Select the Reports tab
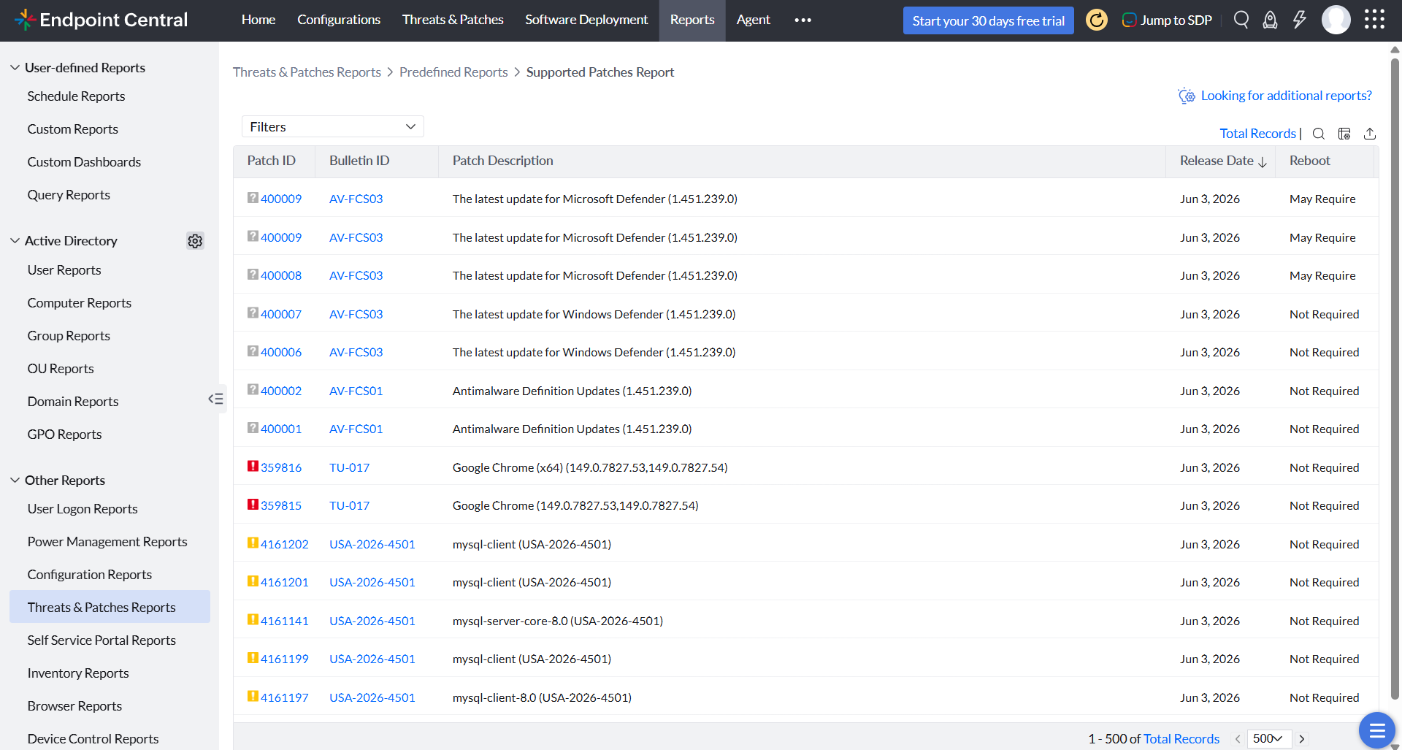 pos(692,20)
